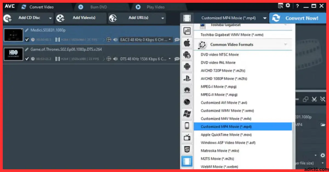The image size is (329, 172).
Task: Rename Game.of.Thrones file using pencil icon
Action: click(27, 49)
